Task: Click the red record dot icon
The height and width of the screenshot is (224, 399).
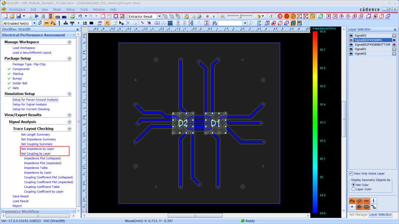Action: click(x=207, y=16)
